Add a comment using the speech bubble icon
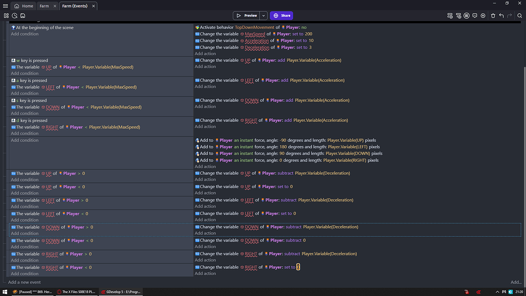Screen dimensions: 526x296 (x=475, y=15)
